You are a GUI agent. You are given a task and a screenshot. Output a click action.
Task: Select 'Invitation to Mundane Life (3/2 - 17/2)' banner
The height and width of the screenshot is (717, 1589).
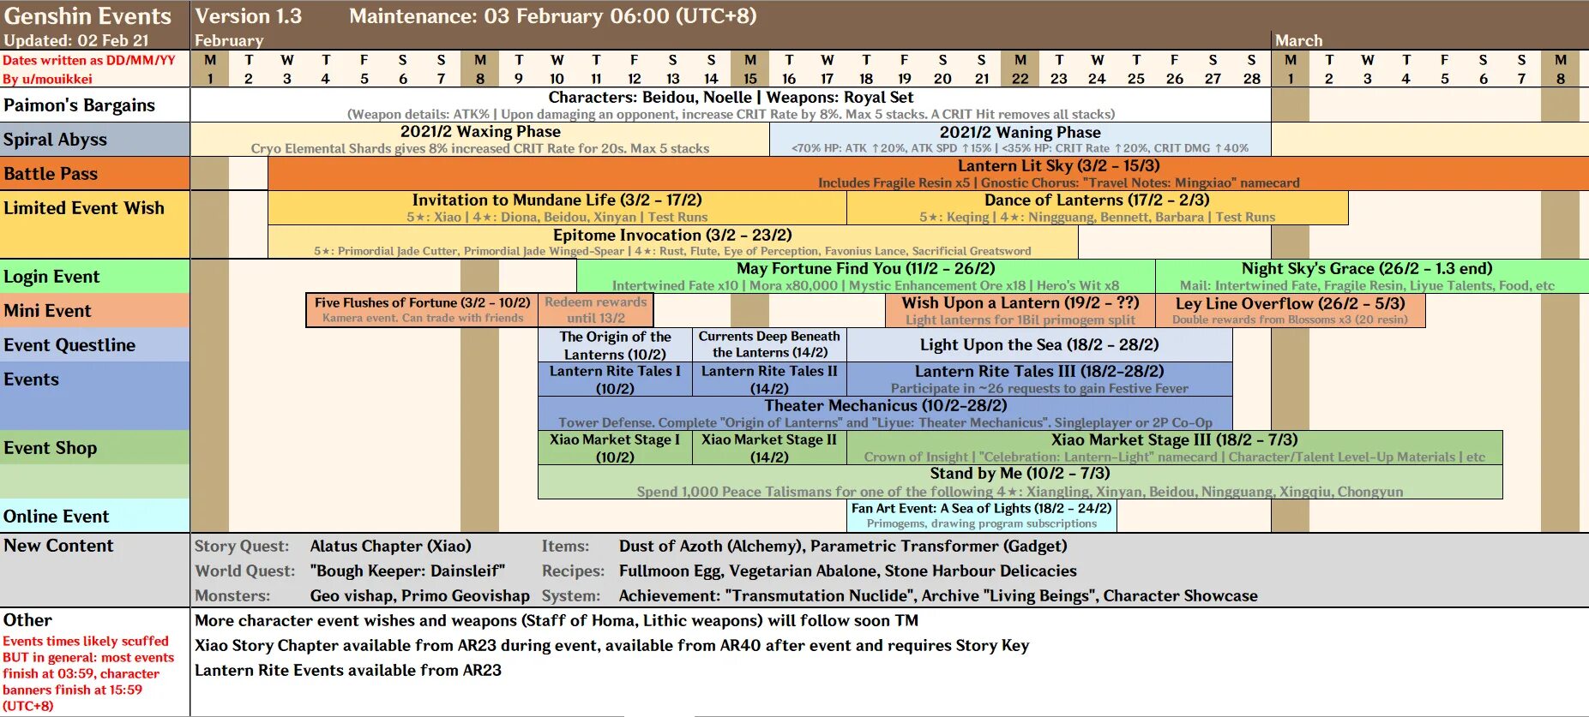coord(557,207)
